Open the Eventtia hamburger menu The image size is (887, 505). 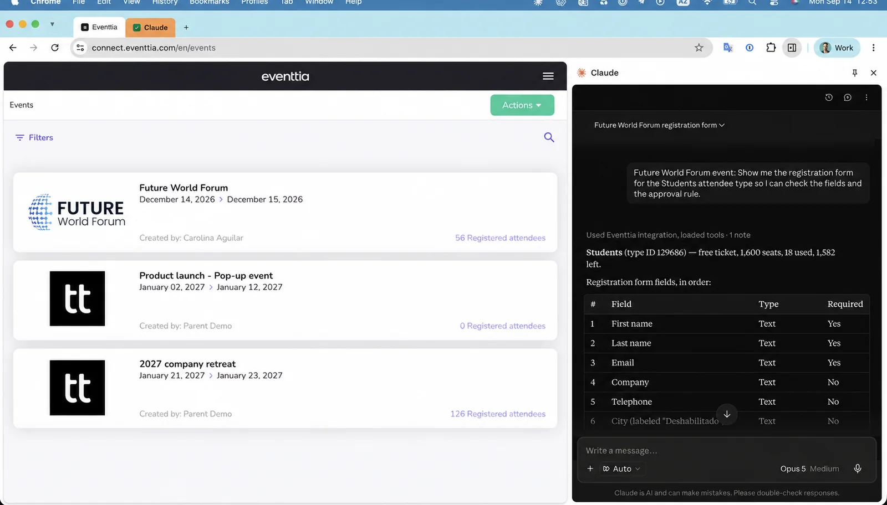click(x=548, y=76)
